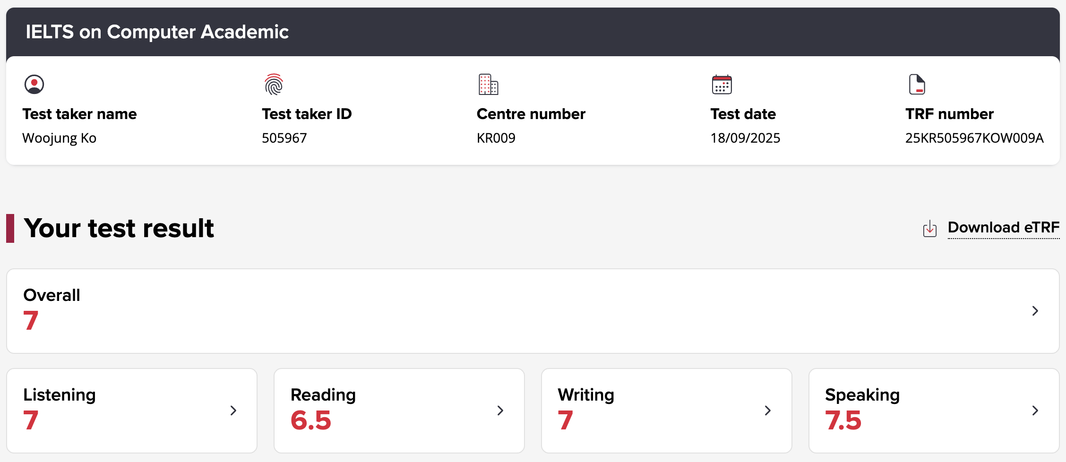Viewport: 1066px width, 462px height.
Task: Open the Listening score card
Action: (132, 411)
